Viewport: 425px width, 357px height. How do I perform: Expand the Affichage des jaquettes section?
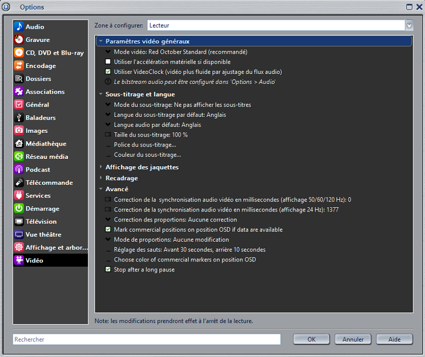pyautogui.click(x=101, y=167)
